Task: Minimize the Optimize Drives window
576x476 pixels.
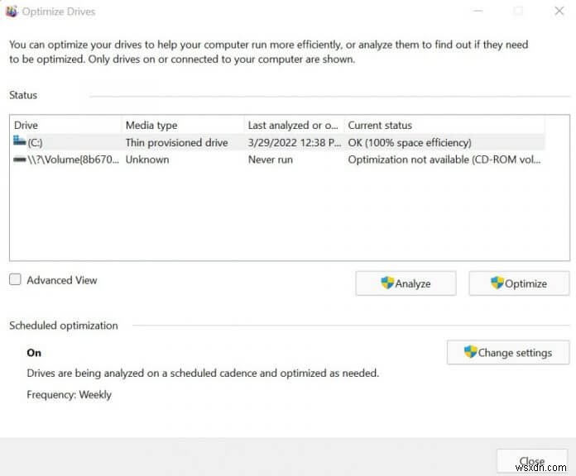Action: (x=479, y=12)
